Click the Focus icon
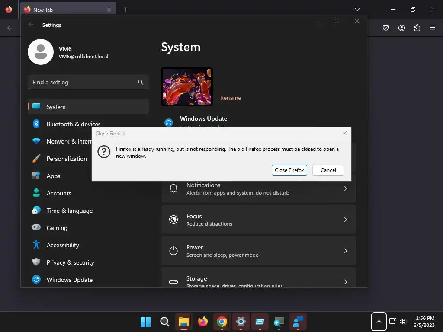The height and width of the screenshot is (332, 443). [173, 220]
